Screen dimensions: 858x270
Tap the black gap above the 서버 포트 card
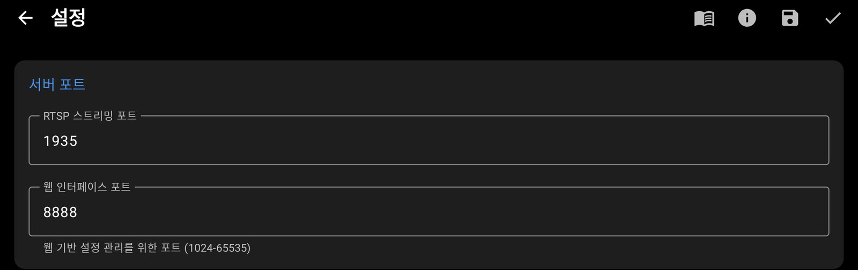coord(429,48)
